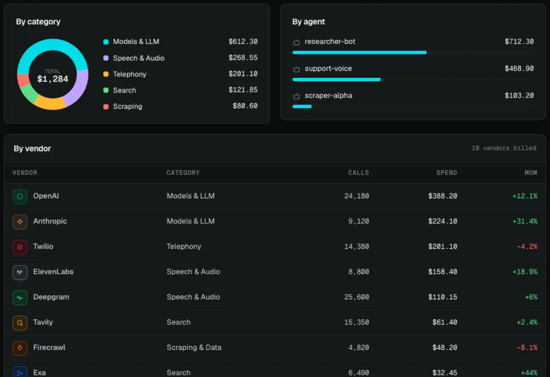Image resolution: width=550 pixels, height=377 pixels.
Task: Click the purple Speech & Audio legend dot
Action: (106, 58)
